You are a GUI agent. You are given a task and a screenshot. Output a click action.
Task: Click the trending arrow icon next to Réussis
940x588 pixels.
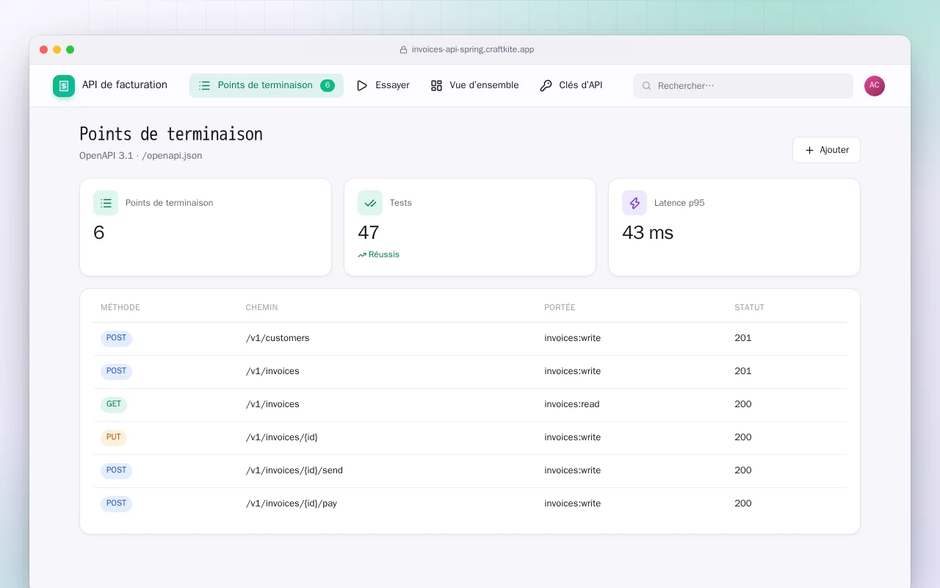tap(362, 255)
